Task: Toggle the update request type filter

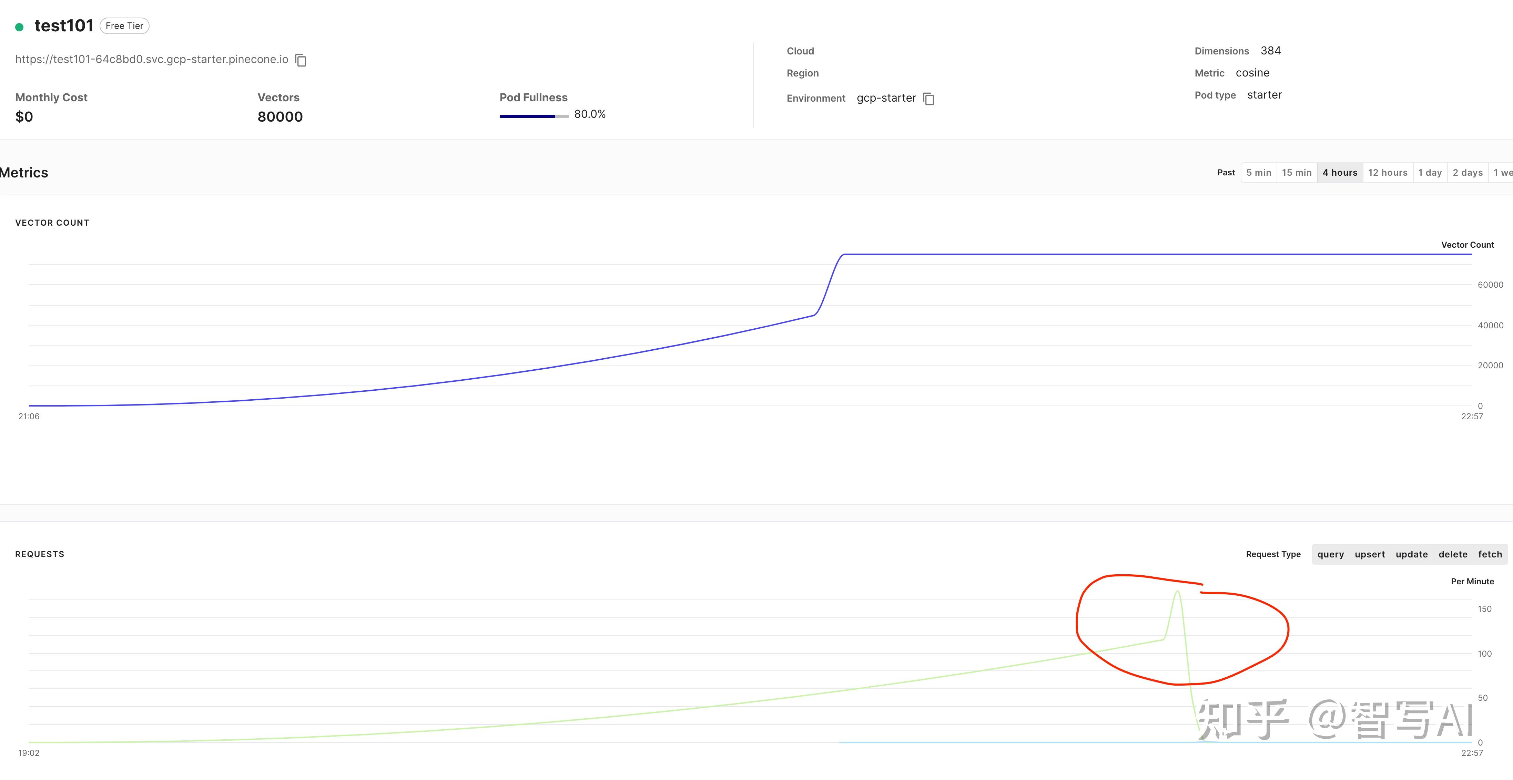Action: tap(1411, 554)
